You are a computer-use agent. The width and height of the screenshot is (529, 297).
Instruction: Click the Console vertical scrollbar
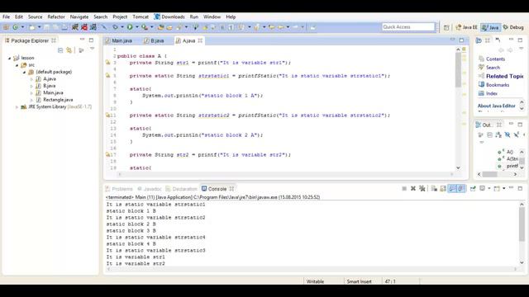(522, 233)
